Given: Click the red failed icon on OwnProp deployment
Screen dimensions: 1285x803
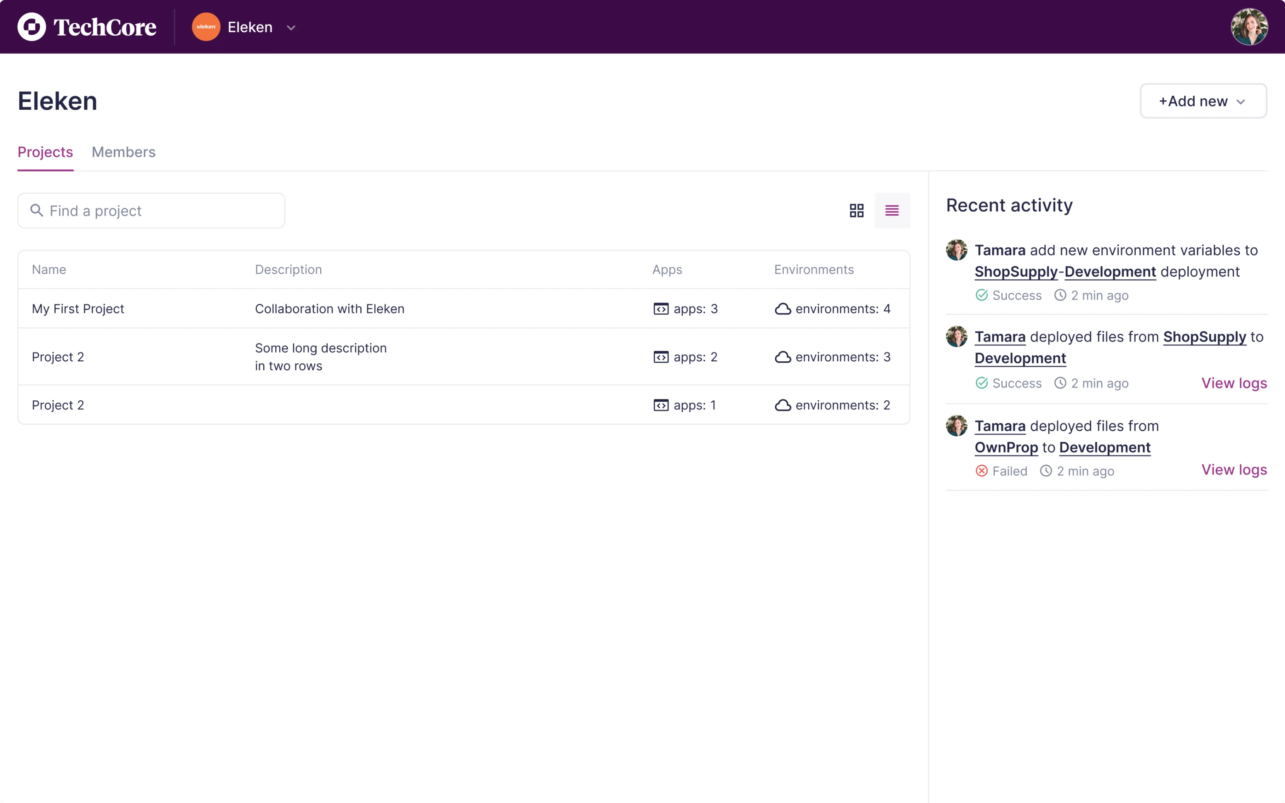Looking at the screenshot, I should [x=981, y=471].
